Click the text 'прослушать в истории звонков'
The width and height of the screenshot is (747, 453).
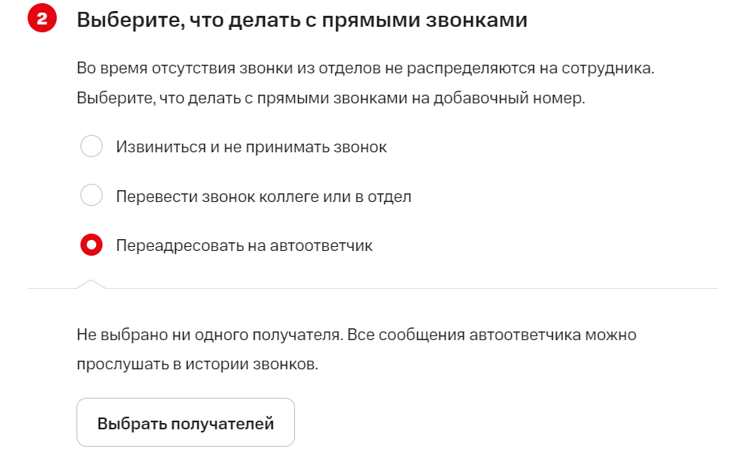(x=197, y=365)
